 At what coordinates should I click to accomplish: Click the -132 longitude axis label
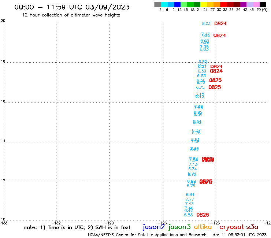56,223
